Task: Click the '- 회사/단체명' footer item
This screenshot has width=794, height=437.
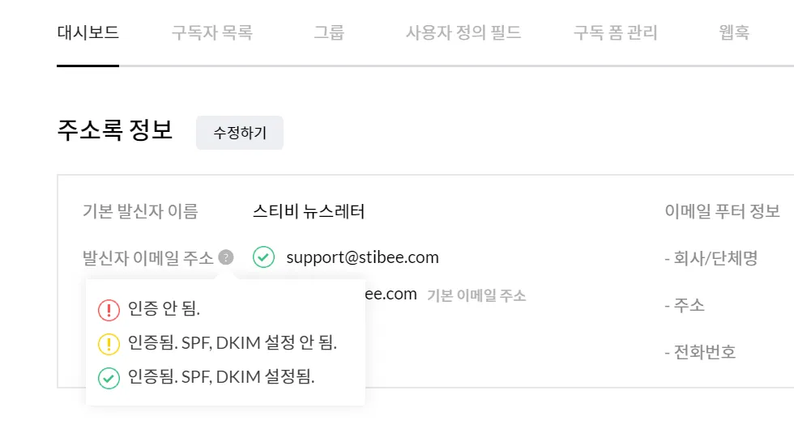Action: 711,258
